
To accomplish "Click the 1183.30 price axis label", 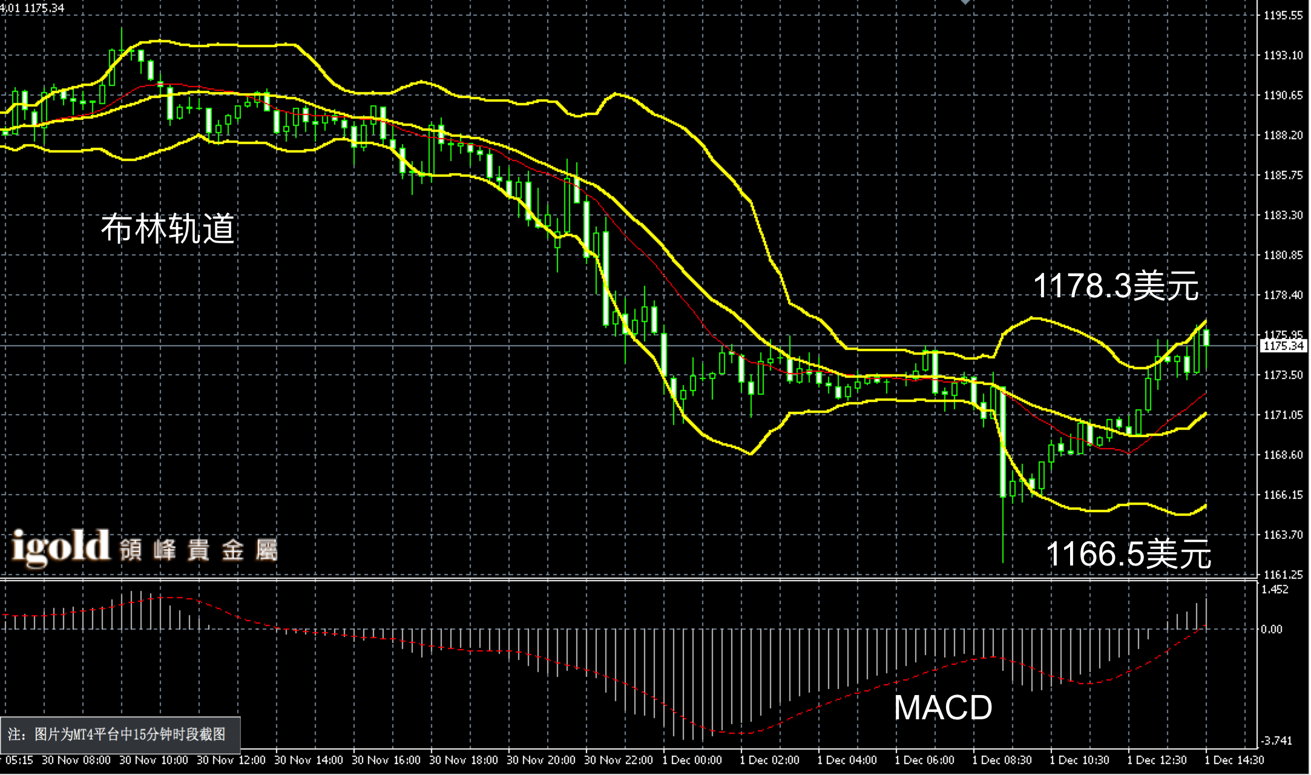I will 1283,215.
